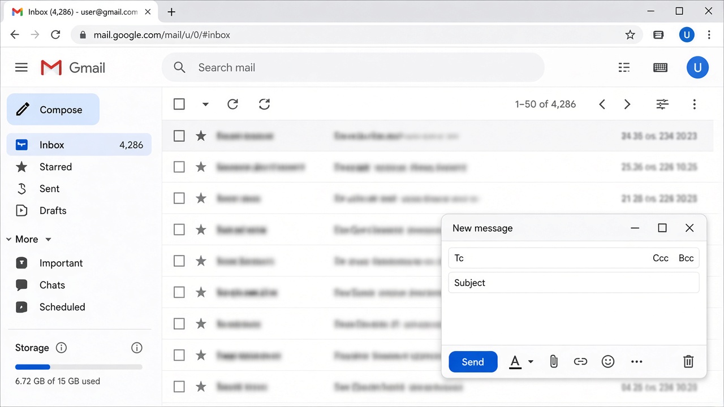Open the select dropdown arrow beside the select-all checkbox
The width and height of the screenshot is (724, 407).
pos(205,104)
